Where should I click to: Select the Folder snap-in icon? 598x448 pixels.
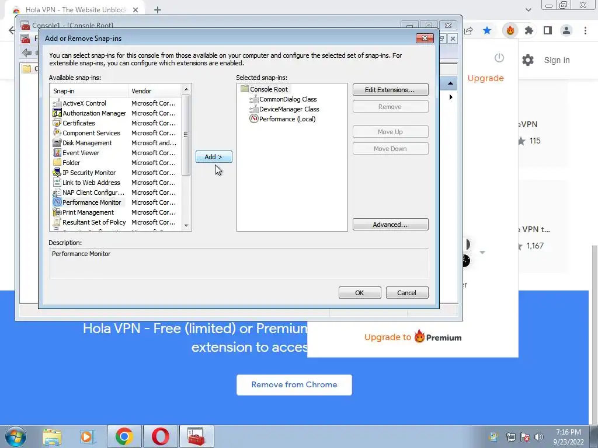click(57, 163)
